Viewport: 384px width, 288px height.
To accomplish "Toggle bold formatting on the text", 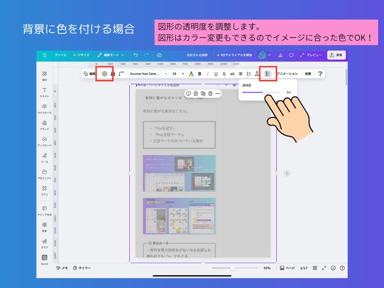I will point(199,74).
